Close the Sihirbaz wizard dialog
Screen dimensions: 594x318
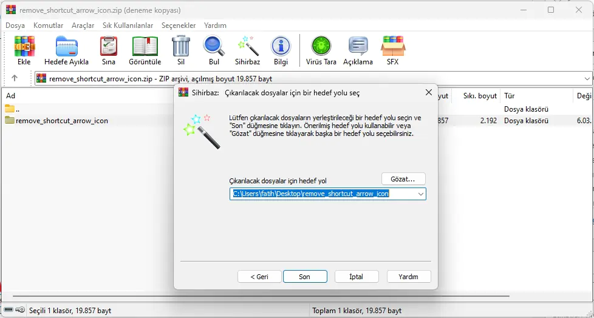coord(428,92)
